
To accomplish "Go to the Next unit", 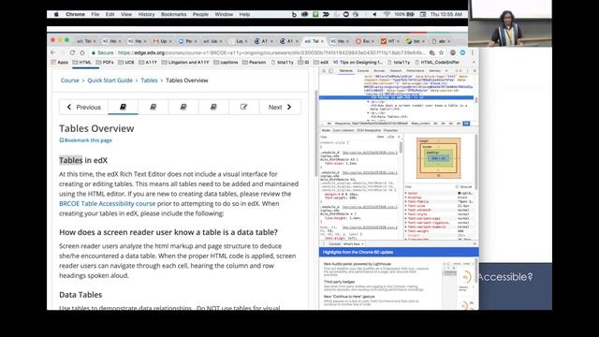I will tap(280, 107).
